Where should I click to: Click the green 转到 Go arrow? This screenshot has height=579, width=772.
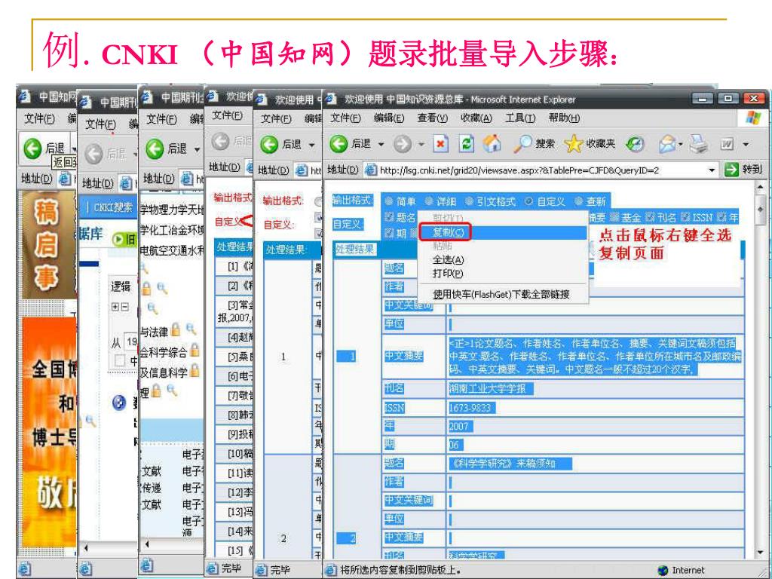[731, 170]
